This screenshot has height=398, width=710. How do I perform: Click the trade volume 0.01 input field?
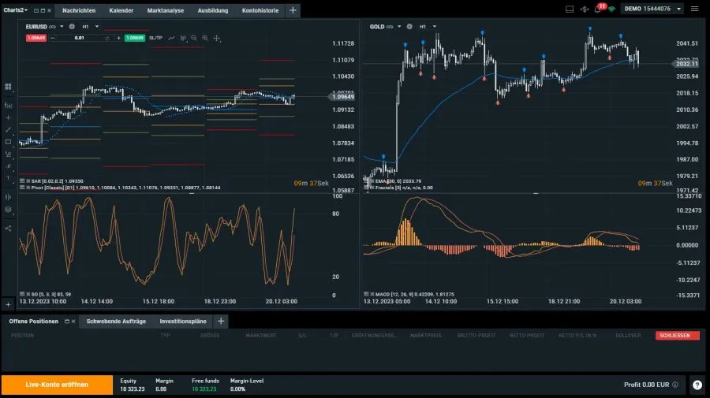80,38
